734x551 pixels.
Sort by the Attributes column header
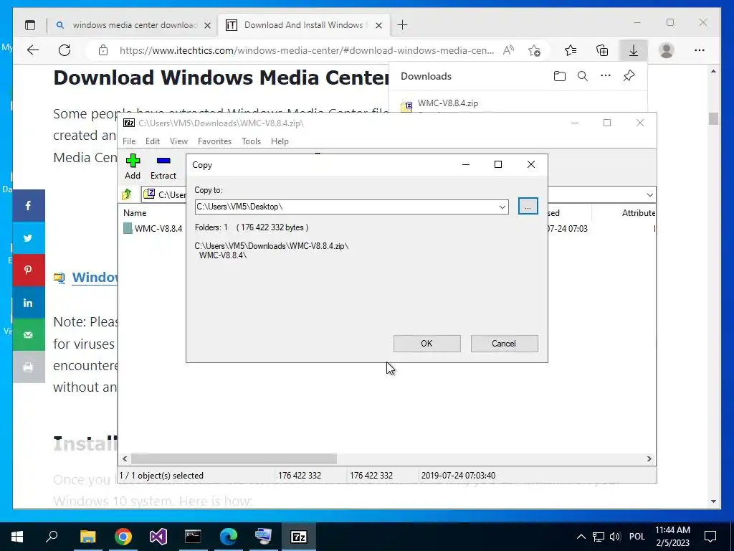click(x=639, y=212)
